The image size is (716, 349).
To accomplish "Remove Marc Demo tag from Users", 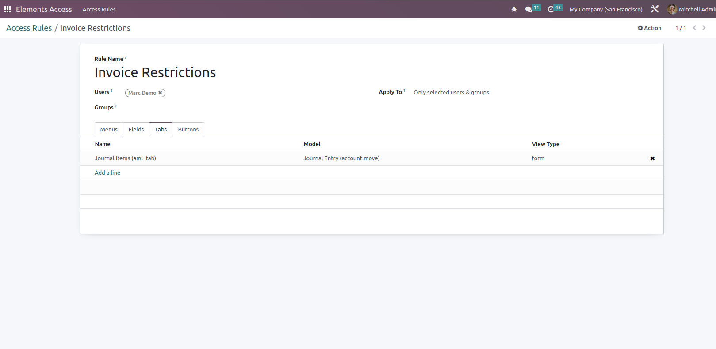I will pos(160,93).
